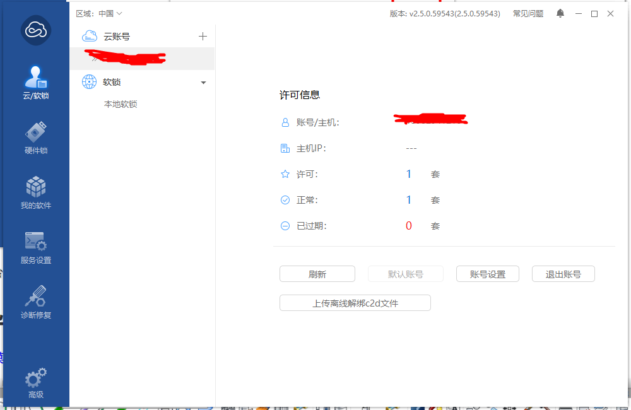The height and width of the screenshot is (410, 631).
Task: Click 上传离线解绑c2d文件 button
Action: pyautogui.click(x=355, y=303)
